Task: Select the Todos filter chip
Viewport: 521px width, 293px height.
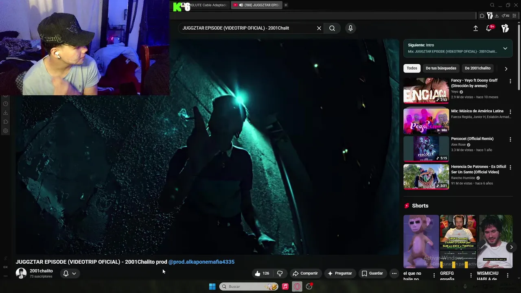Action: pyautogui.click(x=412, y=68)
